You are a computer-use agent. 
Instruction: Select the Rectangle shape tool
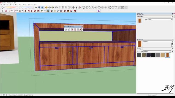(x=20, y=11)
